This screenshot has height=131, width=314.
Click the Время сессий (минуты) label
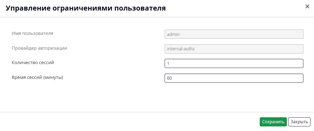point(37,77)
